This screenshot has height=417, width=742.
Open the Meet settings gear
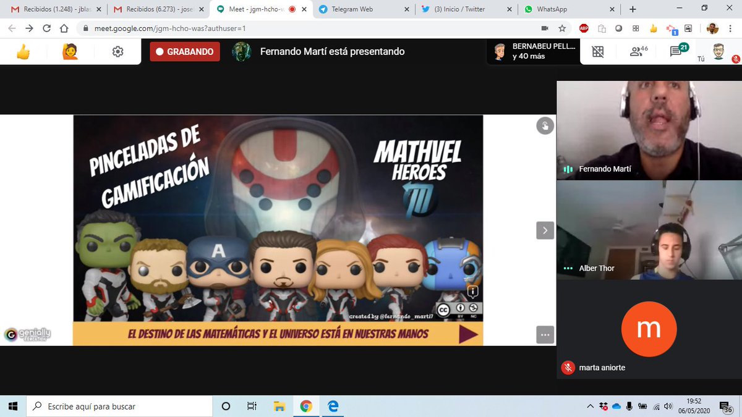pyautogui.click(x=117, y=52)
